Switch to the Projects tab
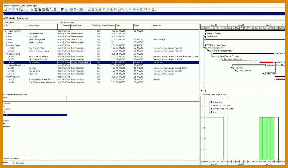 point(11,18)
